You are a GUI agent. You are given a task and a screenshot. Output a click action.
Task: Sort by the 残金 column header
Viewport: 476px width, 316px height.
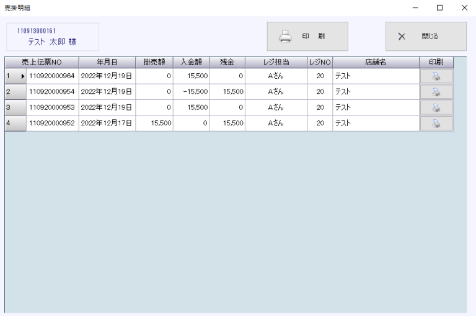(x=227, y=62)
